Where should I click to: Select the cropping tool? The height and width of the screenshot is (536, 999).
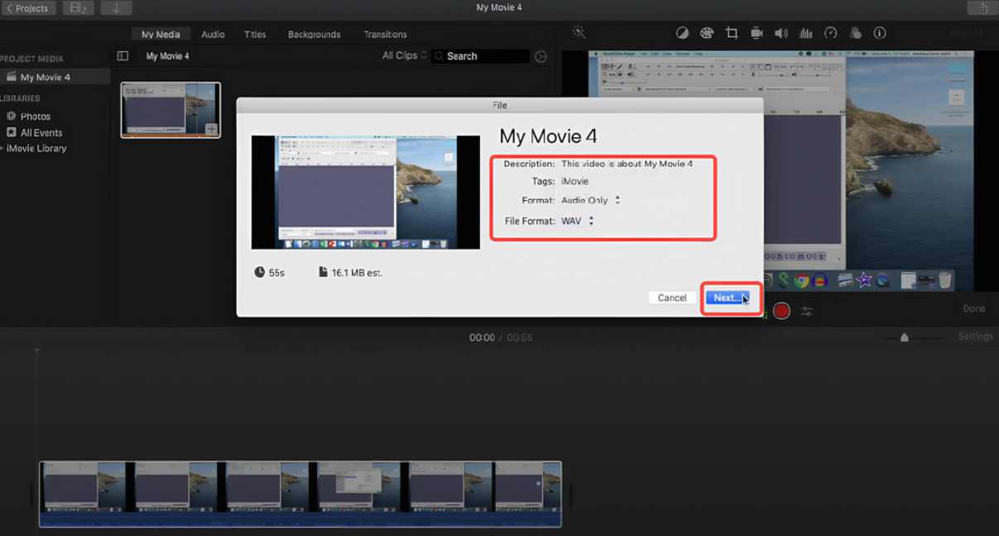(x=732, y=33)
